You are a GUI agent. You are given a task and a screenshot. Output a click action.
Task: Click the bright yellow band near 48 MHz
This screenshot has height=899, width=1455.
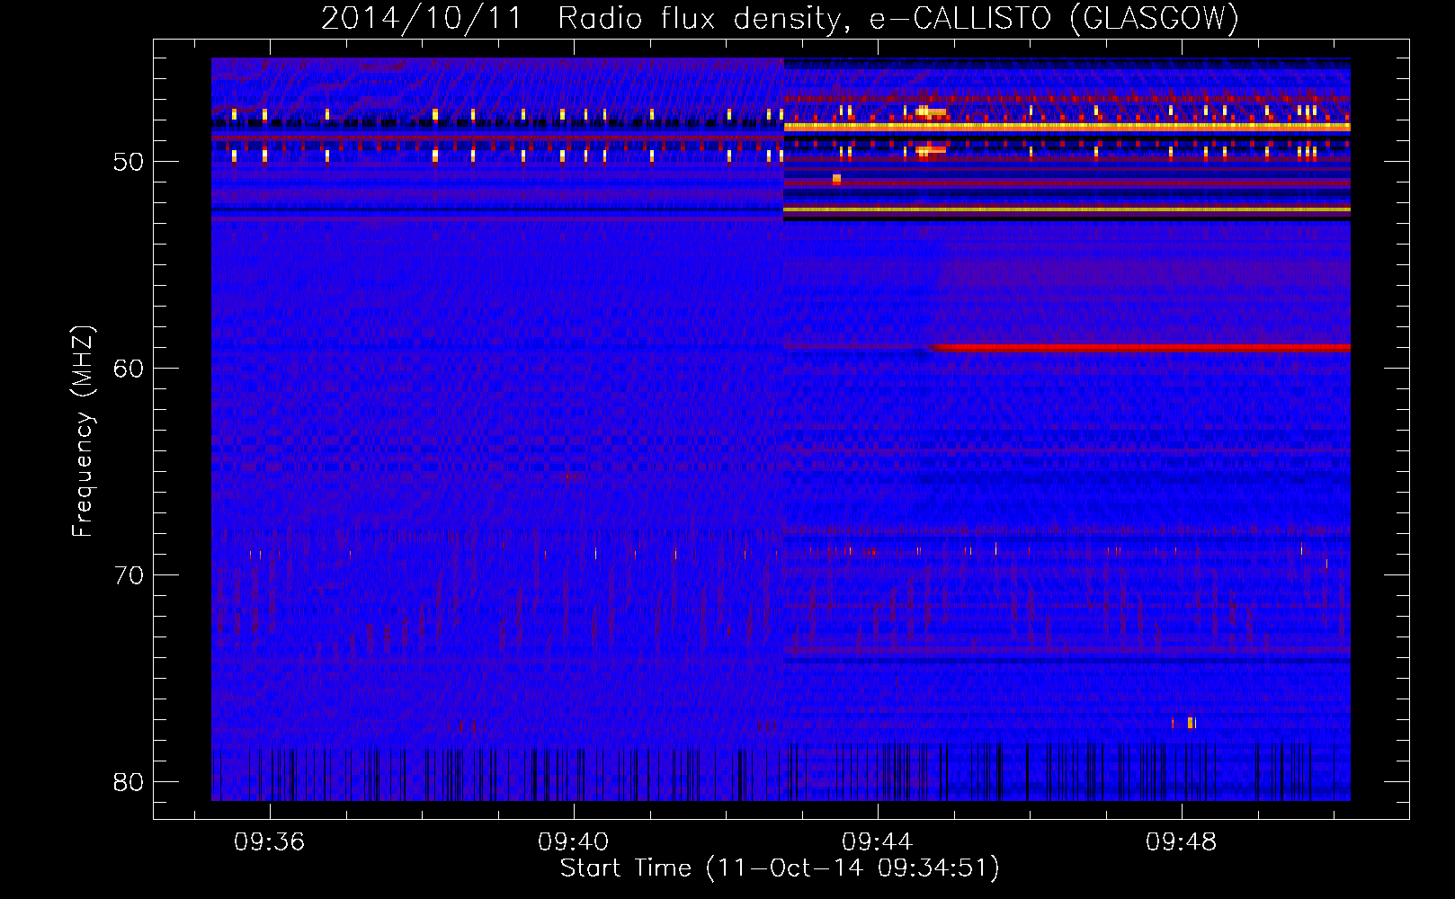pyautogui.click(x=1067, y=127)
